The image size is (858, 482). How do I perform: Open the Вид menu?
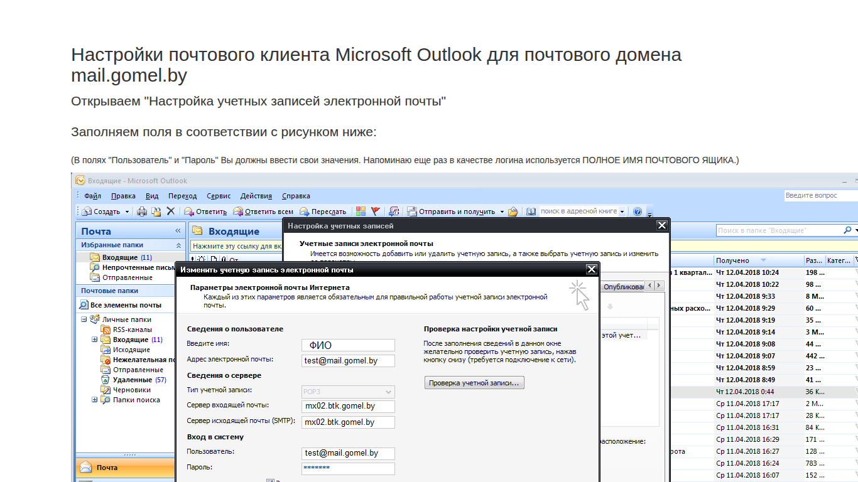(152, 196)
